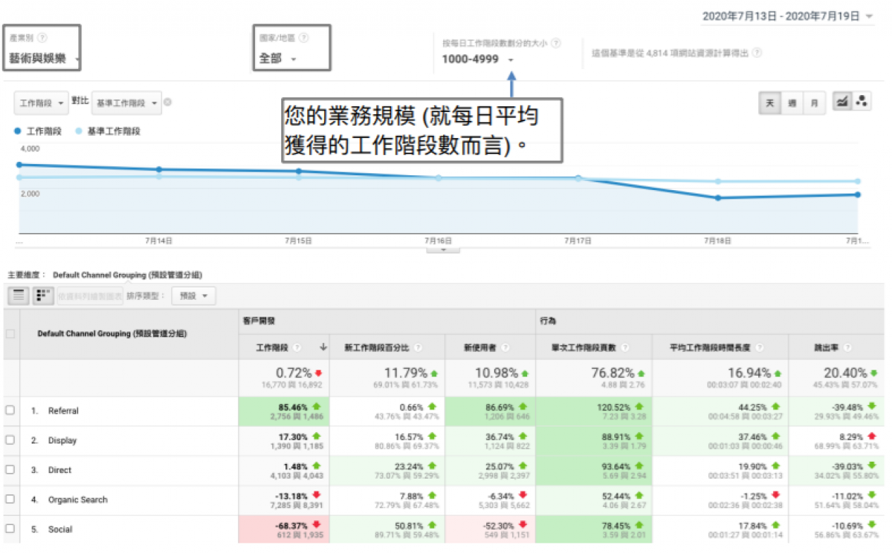Sort by 工作階段 column header
Image resolution: width=892 pixels, height=554 pixels.
272,347
